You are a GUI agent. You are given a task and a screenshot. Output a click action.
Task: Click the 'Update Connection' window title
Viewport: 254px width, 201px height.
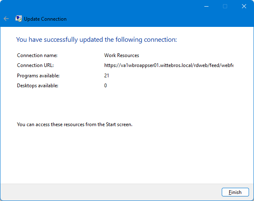(x=45, y=19)
